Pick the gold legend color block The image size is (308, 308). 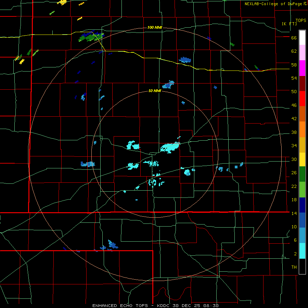click(x=302, y=145)
